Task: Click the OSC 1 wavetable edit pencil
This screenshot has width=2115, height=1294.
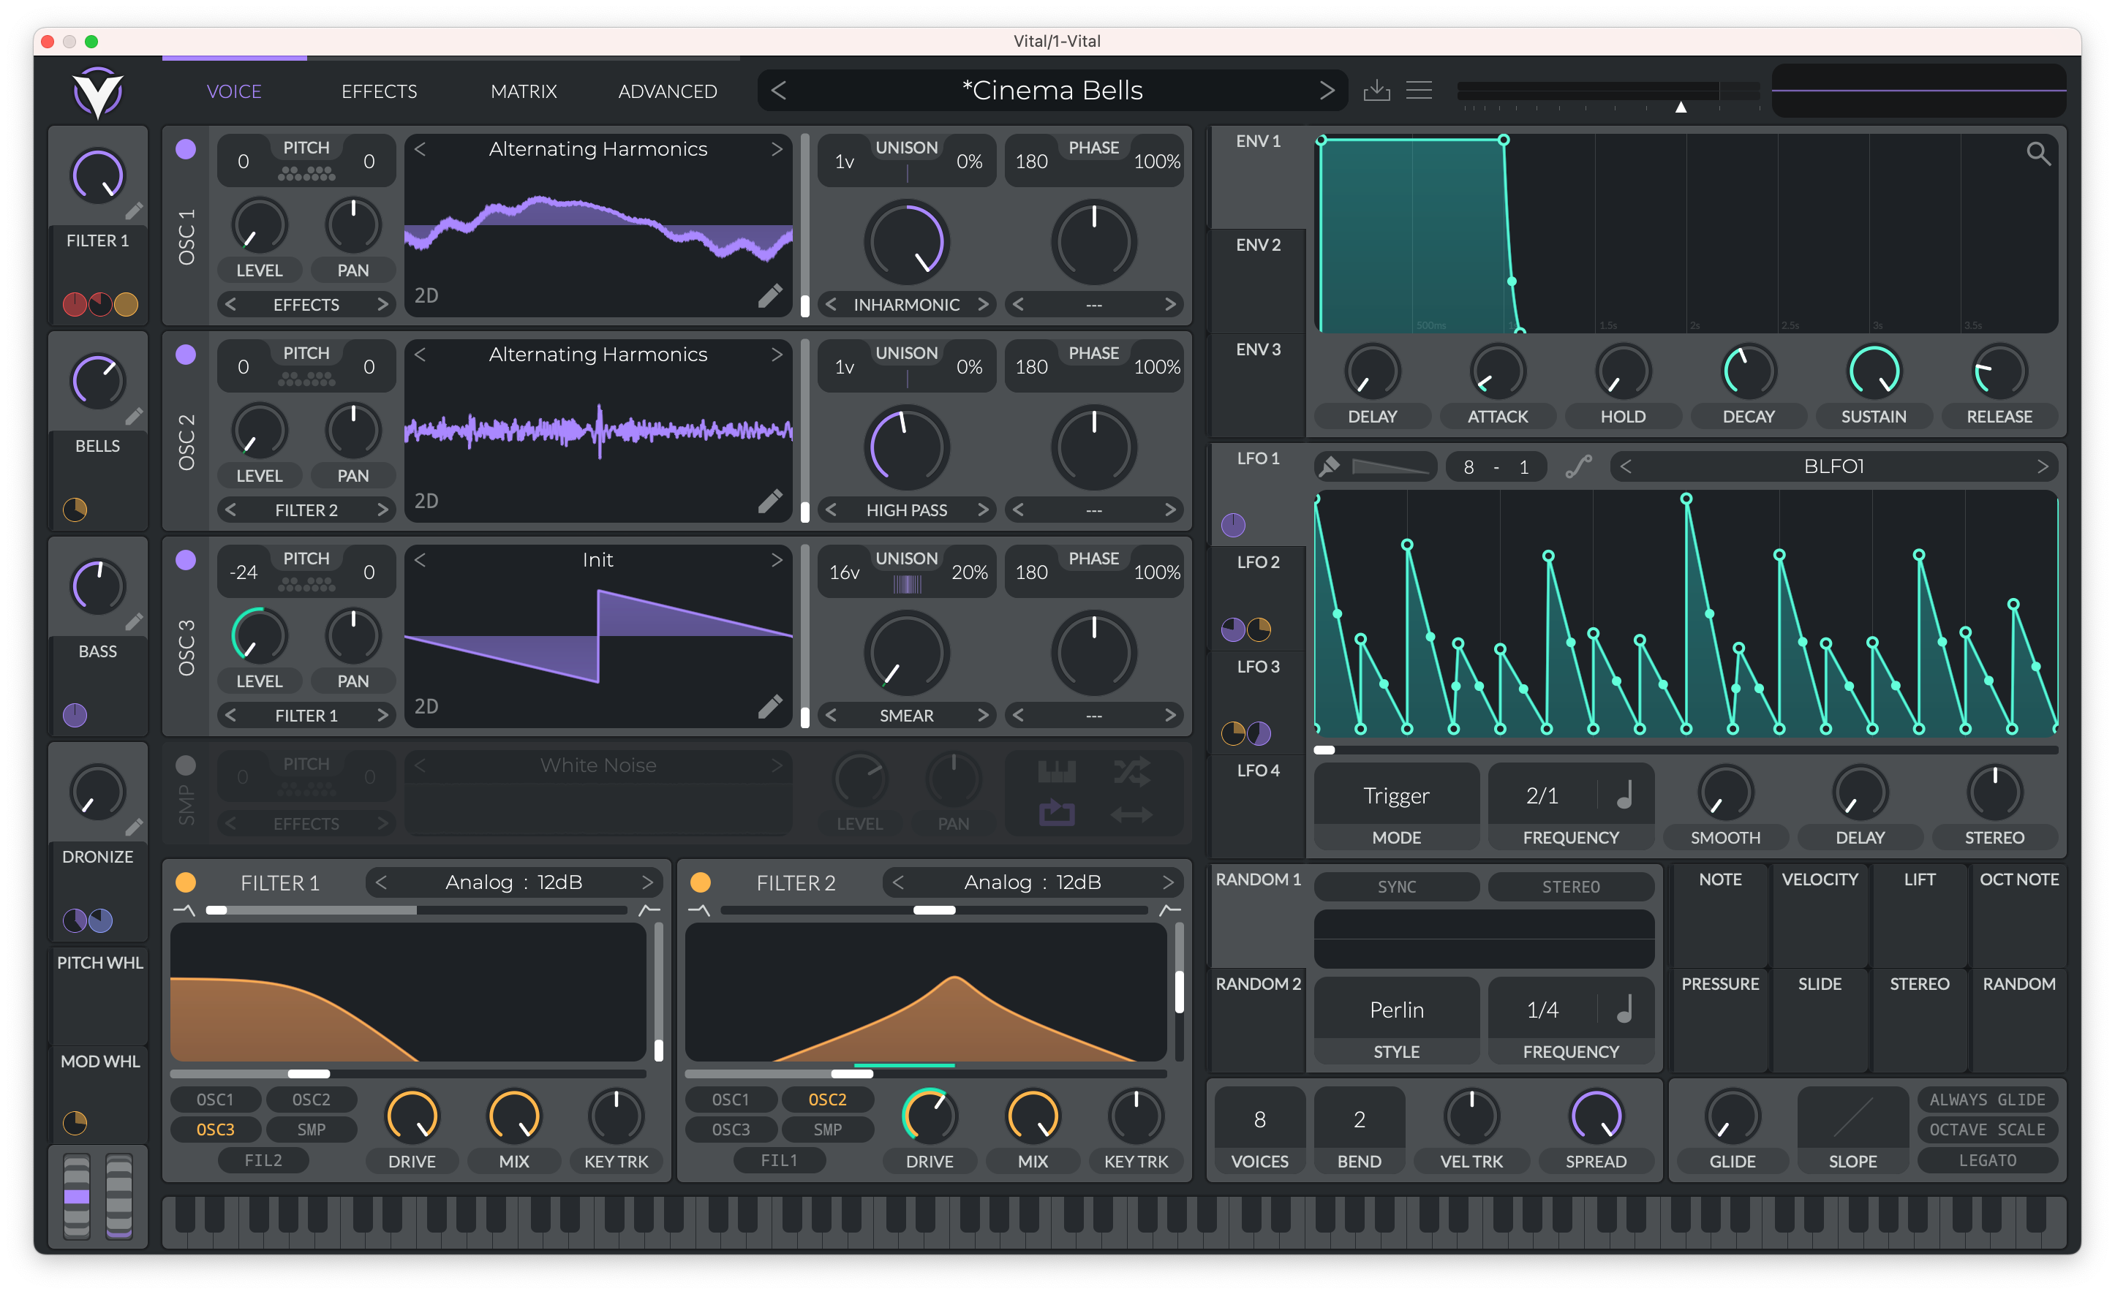Action: (770, 295)
